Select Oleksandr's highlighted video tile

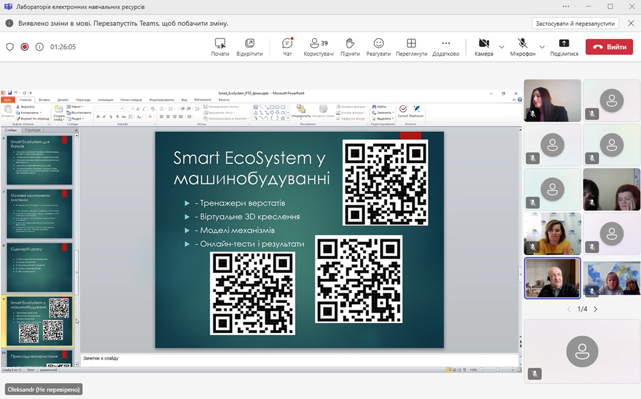tap(553, 278)
